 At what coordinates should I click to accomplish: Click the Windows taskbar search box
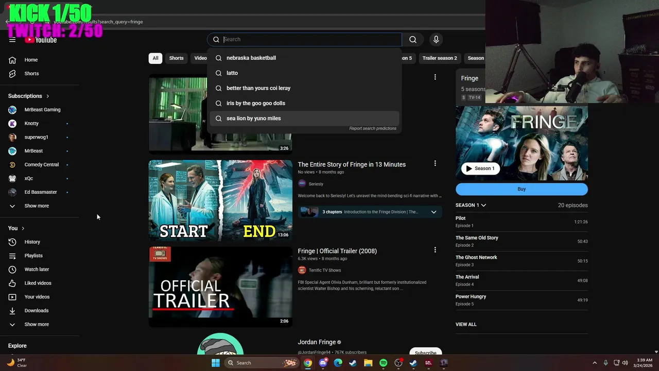[263, 363]
